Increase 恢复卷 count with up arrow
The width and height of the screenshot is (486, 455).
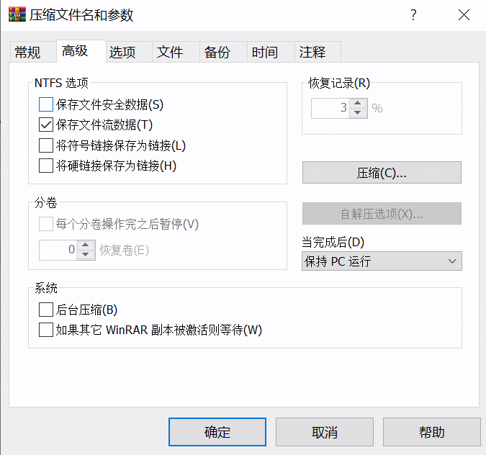pyautogui.click(x=86, y=245)
